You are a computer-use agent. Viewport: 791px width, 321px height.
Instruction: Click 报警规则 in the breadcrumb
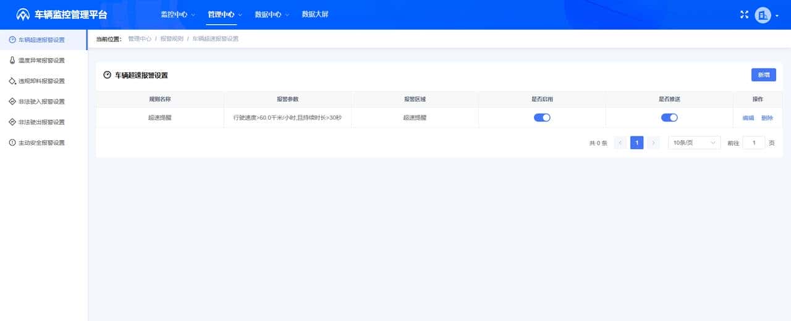tap(172, 39)
